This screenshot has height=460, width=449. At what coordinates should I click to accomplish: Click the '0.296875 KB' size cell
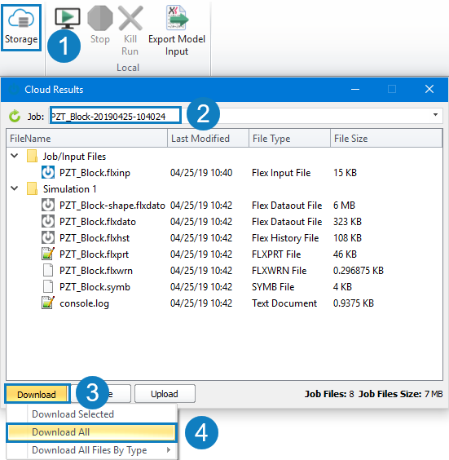(359, 271)
